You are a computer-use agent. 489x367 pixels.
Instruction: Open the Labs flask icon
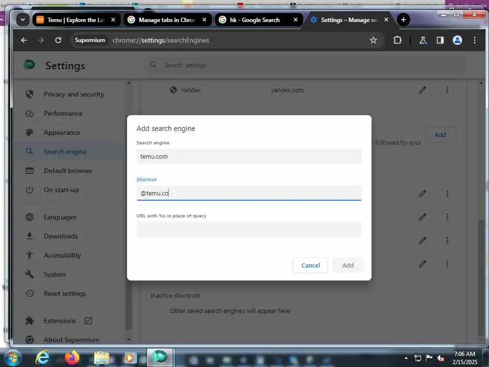(423, 40)
